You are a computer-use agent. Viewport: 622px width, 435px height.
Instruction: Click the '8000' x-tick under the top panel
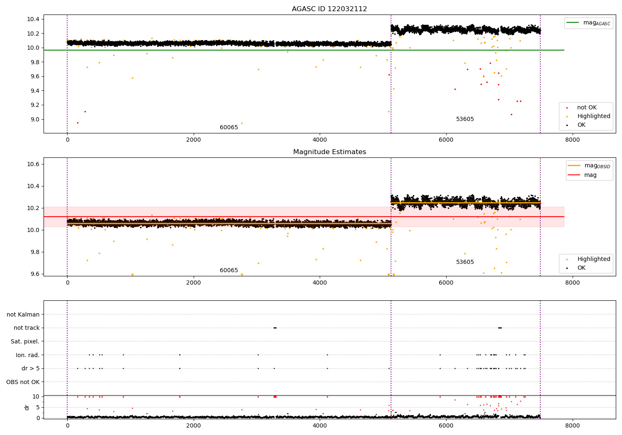573,140
